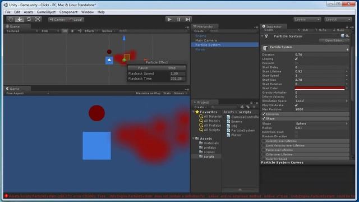This screenshot has width=359, height=202.
Task: Click the Open Editor button
Action: [x=334, y=40]
